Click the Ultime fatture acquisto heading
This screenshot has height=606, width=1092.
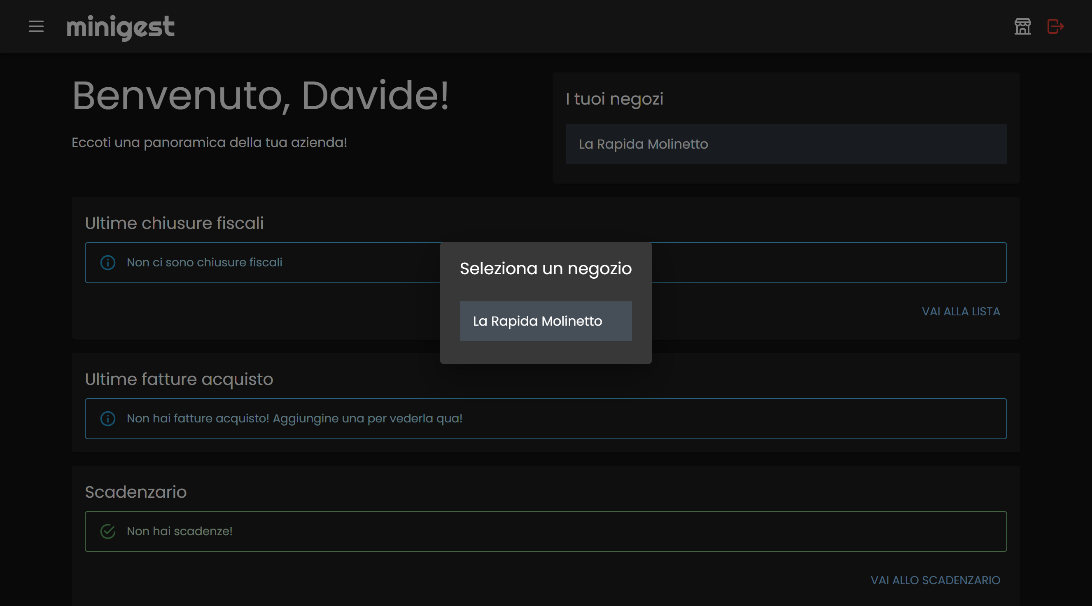[x=179, y=379]
